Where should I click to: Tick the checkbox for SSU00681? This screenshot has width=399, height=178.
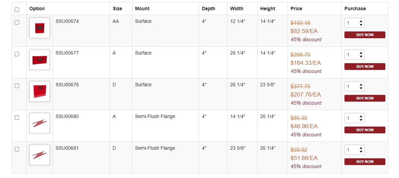click(x=17, y=149)
